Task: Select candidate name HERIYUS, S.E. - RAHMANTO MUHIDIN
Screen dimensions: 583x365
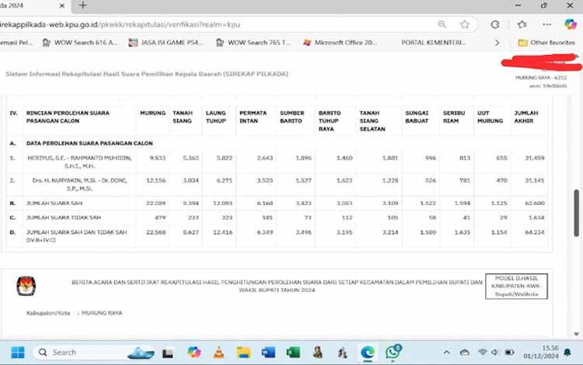Action: coord(79,162)
